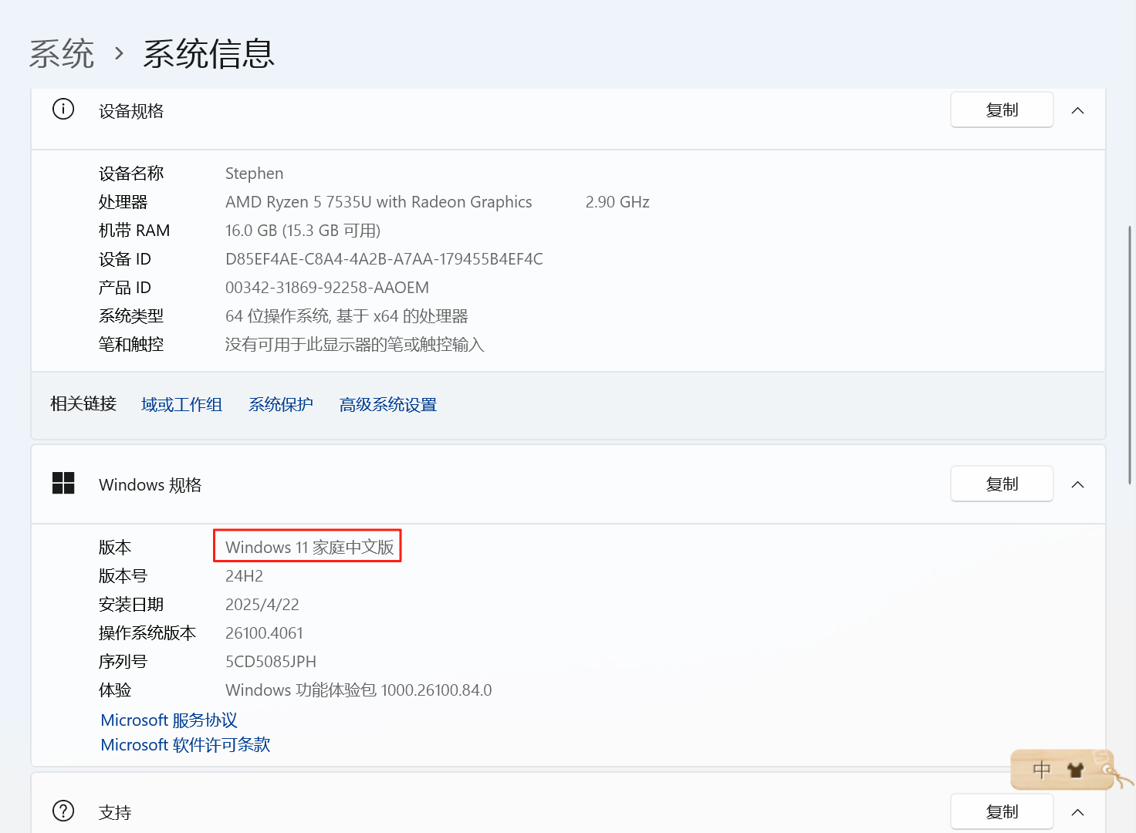Click the 设备名称 label
This screenshot has height=833, width=1136.
pyautogui.click(x=131, y=174)
